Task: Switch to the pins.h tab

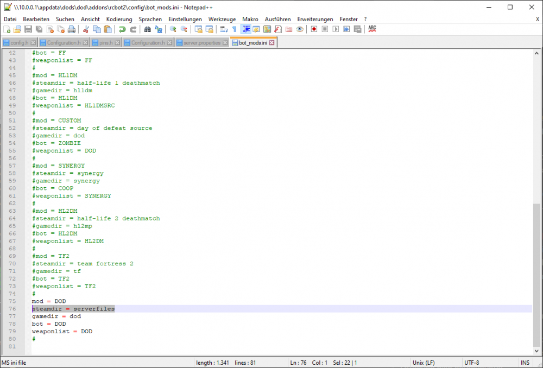Action: (x=106, y=42)
